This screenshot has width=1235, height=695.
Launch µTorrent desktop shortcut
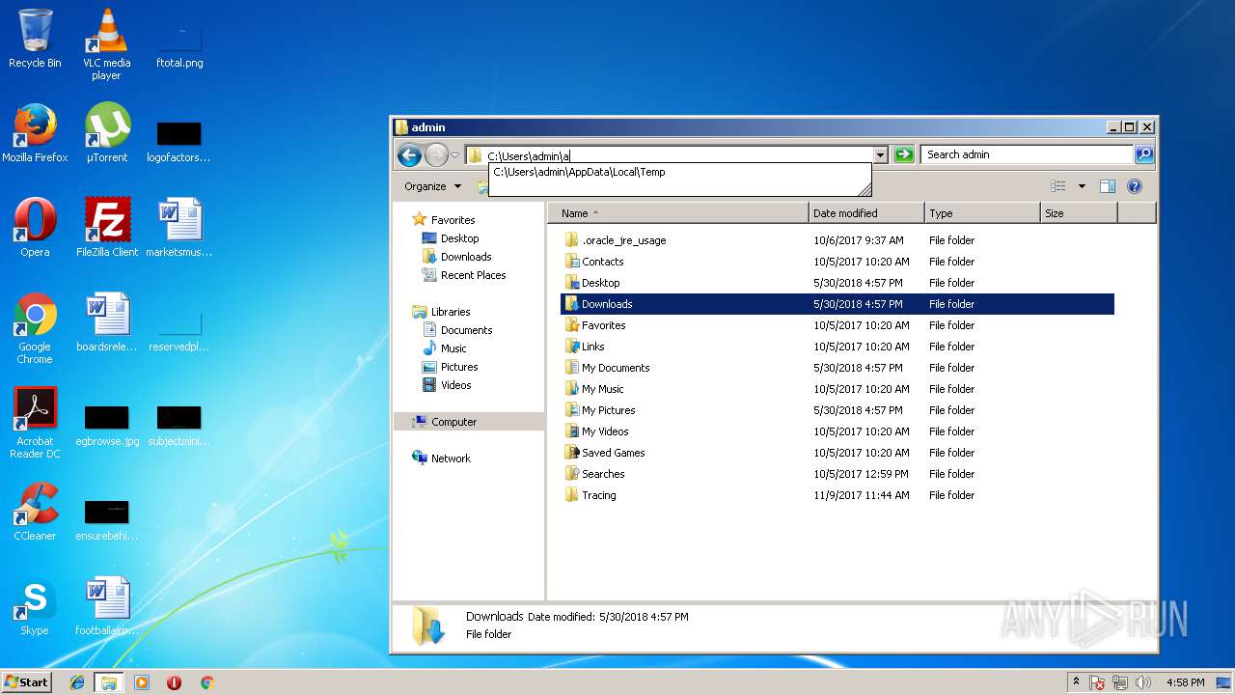point(106,133)
